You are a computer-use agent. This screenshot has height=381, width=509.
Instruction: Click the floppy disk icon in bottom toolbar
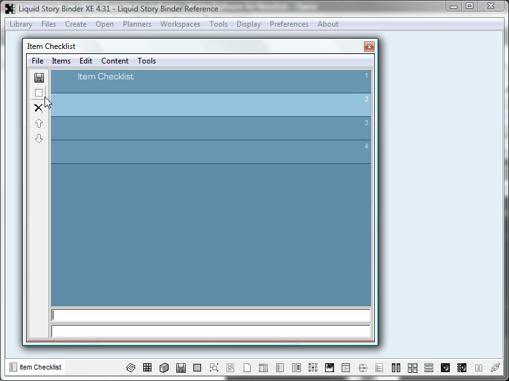pos(181,368)
